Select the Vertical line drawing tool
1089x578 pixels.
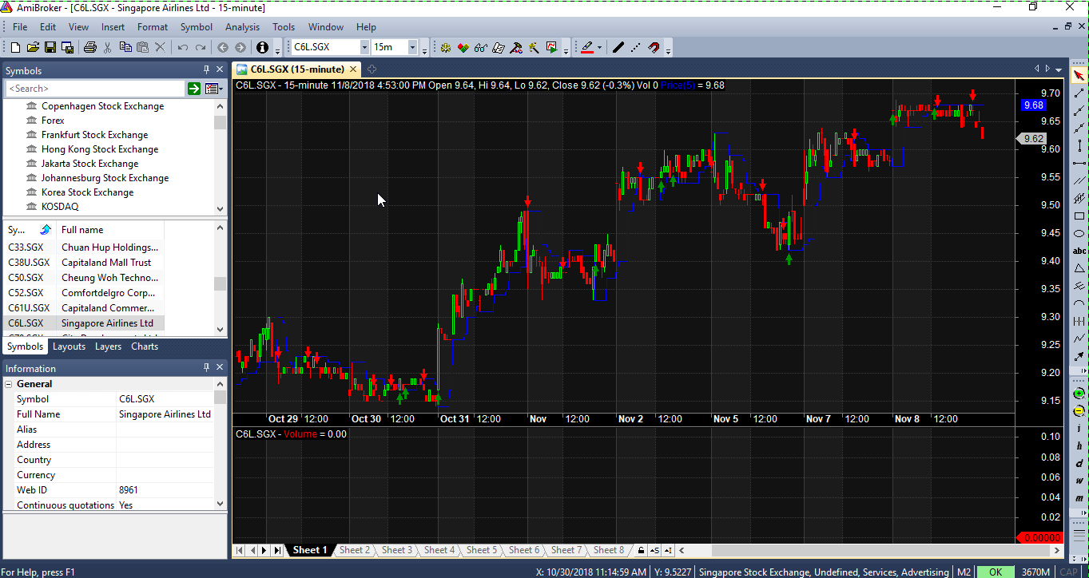pyautogui.click(x=1079, y=145)
